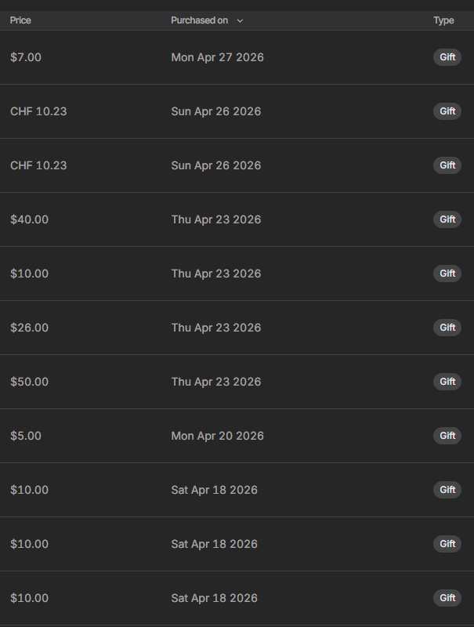Click Gift badge on Thu Apr 23 $10.00 row
Image resolution: width=474 pixels, height=627 pixels.
click(x=447, y=274)
